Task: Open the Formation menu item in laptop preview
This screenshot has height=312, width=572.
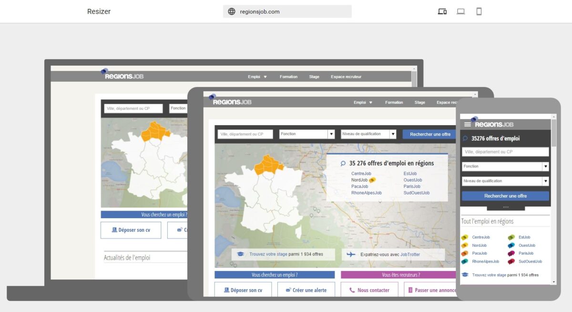Action: tap(288, 77)
